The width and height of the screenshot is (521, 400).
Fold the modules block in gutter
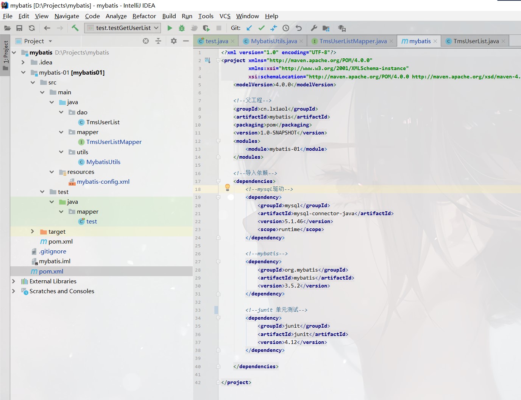tap(218, 141)
